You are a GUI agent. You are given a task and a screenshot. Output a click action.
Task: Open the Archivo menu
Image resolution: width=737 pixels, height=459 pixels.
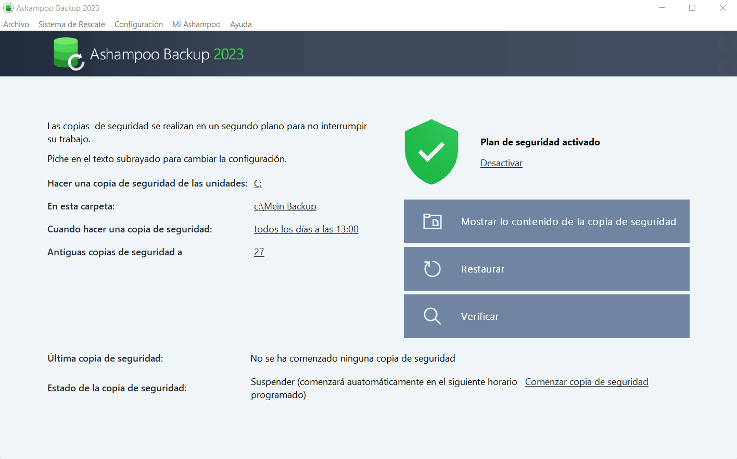point(16,24)
